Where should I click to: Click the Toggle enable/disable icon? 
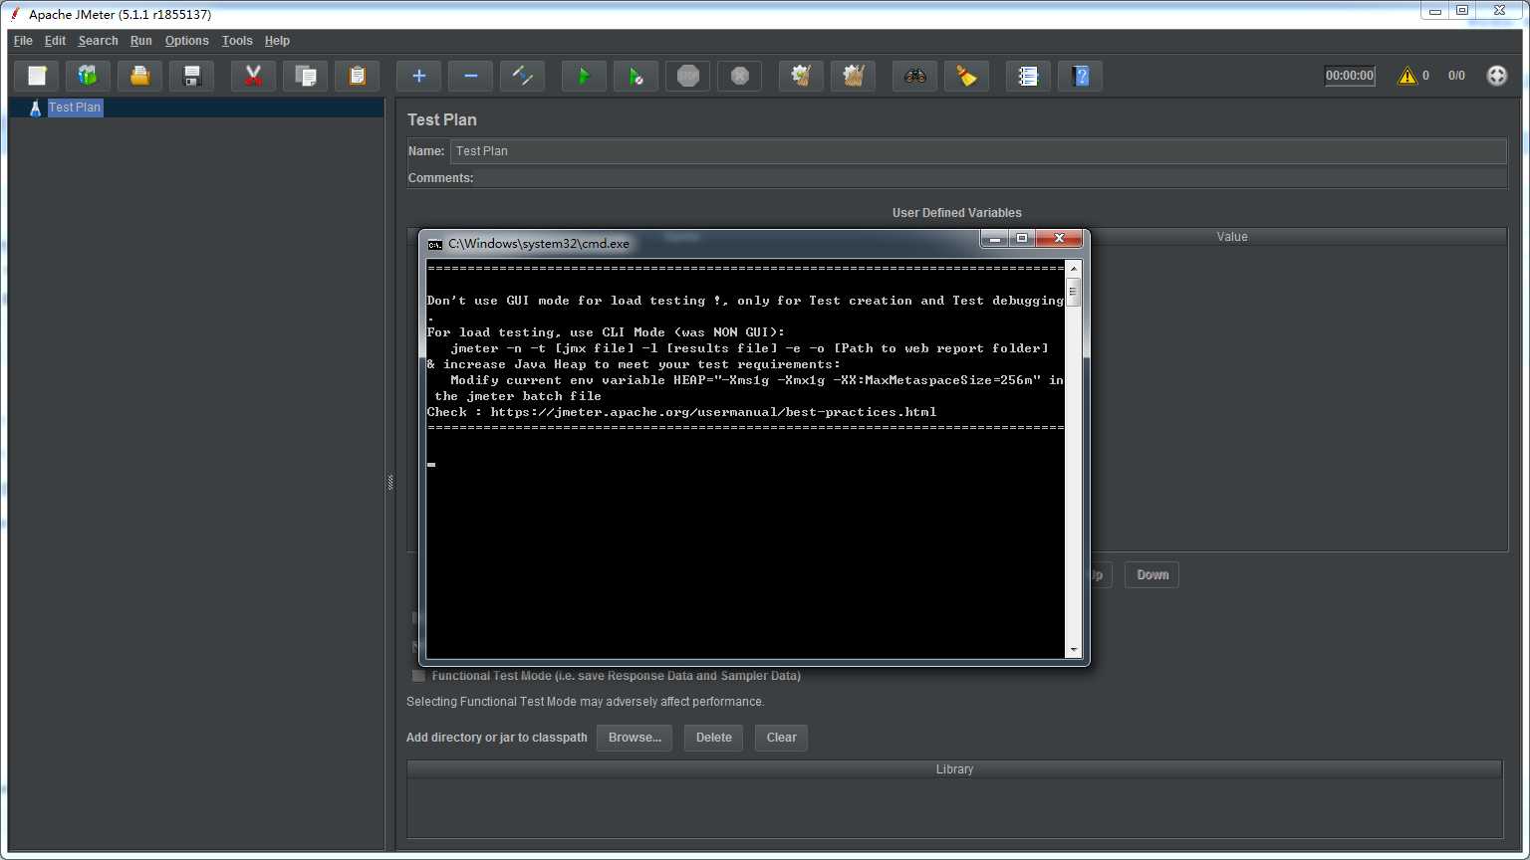coord(523,76)
